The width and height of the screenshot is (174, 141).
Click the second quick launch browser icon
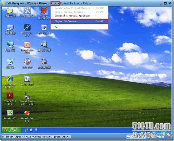click(x=32, y=130)
